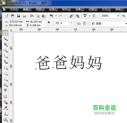Click the last 妈 character on canvas

(x=94, y=63)
